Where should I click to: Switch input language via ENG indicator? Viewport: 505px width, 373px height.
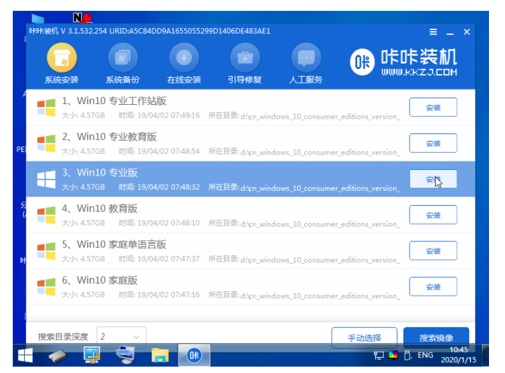[x=425, y=355]
